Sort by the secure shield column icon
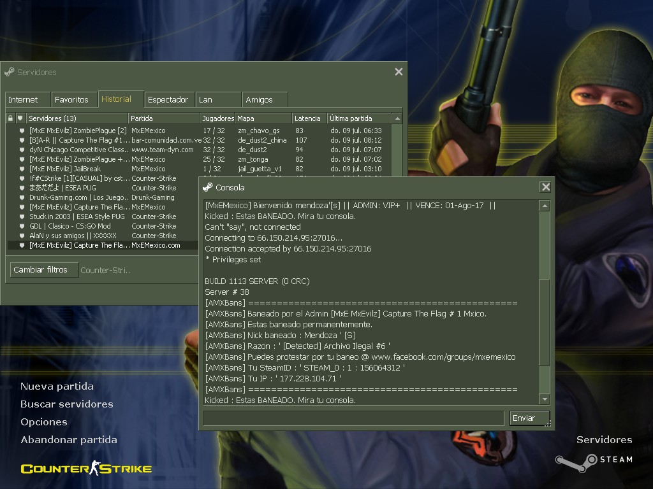This screenshot has height=489, width=653. point(20,118)
